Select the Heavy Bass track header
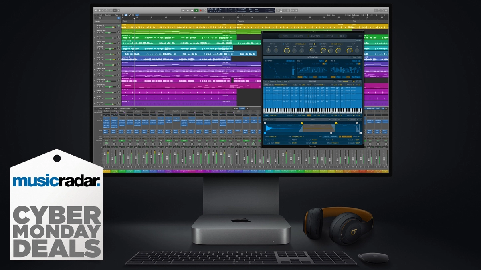Viewport: 481px width, 270px height. (106, 58)
